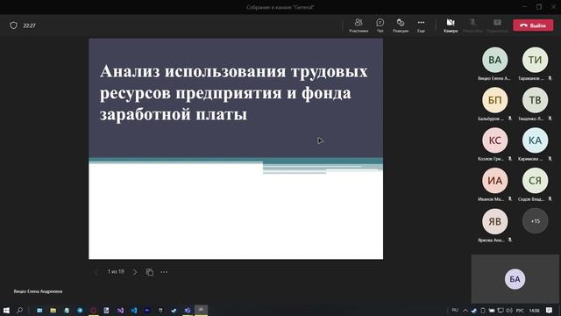Select the КС participant avatar

(x=494, y=140)
